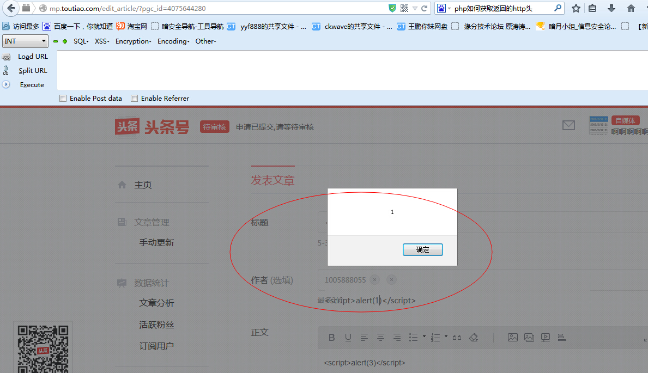Open the Other menu dropdown
Viewport: 648px width, 373px height.
206,41
